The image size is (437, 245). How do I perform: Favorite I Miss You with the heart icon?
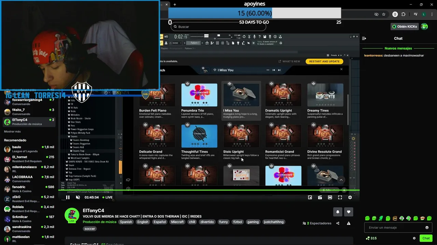[215, 70]
